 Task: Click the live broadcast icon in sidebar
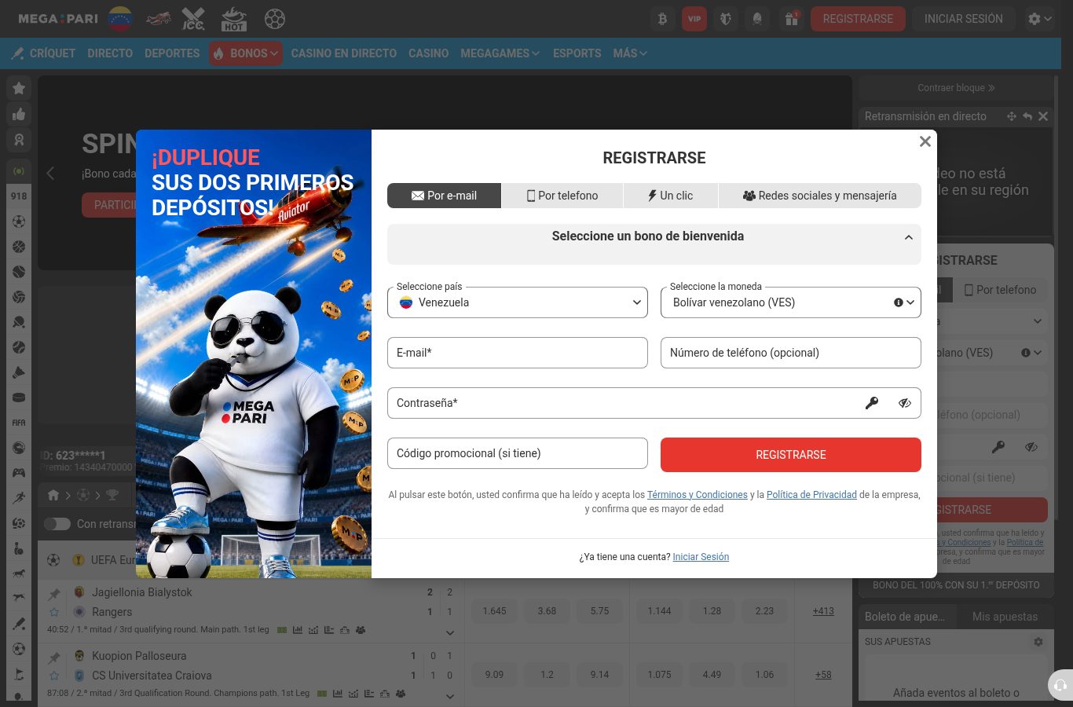(x=19, y=170)
